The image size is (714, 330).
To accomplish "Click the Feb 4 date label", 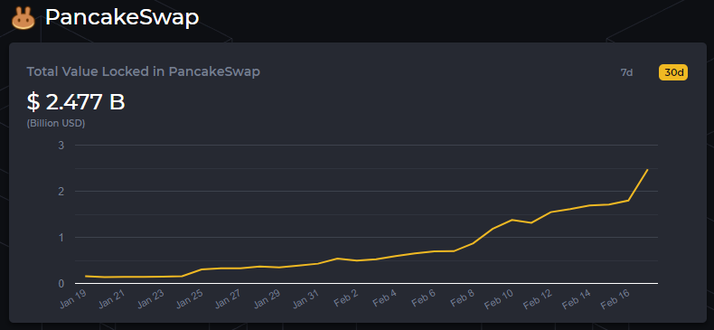I will tap(385, 297).
